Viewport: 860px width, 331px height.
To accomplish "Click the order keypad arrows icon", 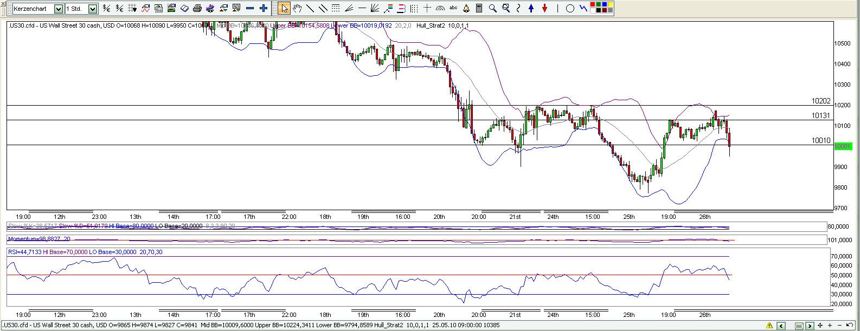I will click(236, 8).
